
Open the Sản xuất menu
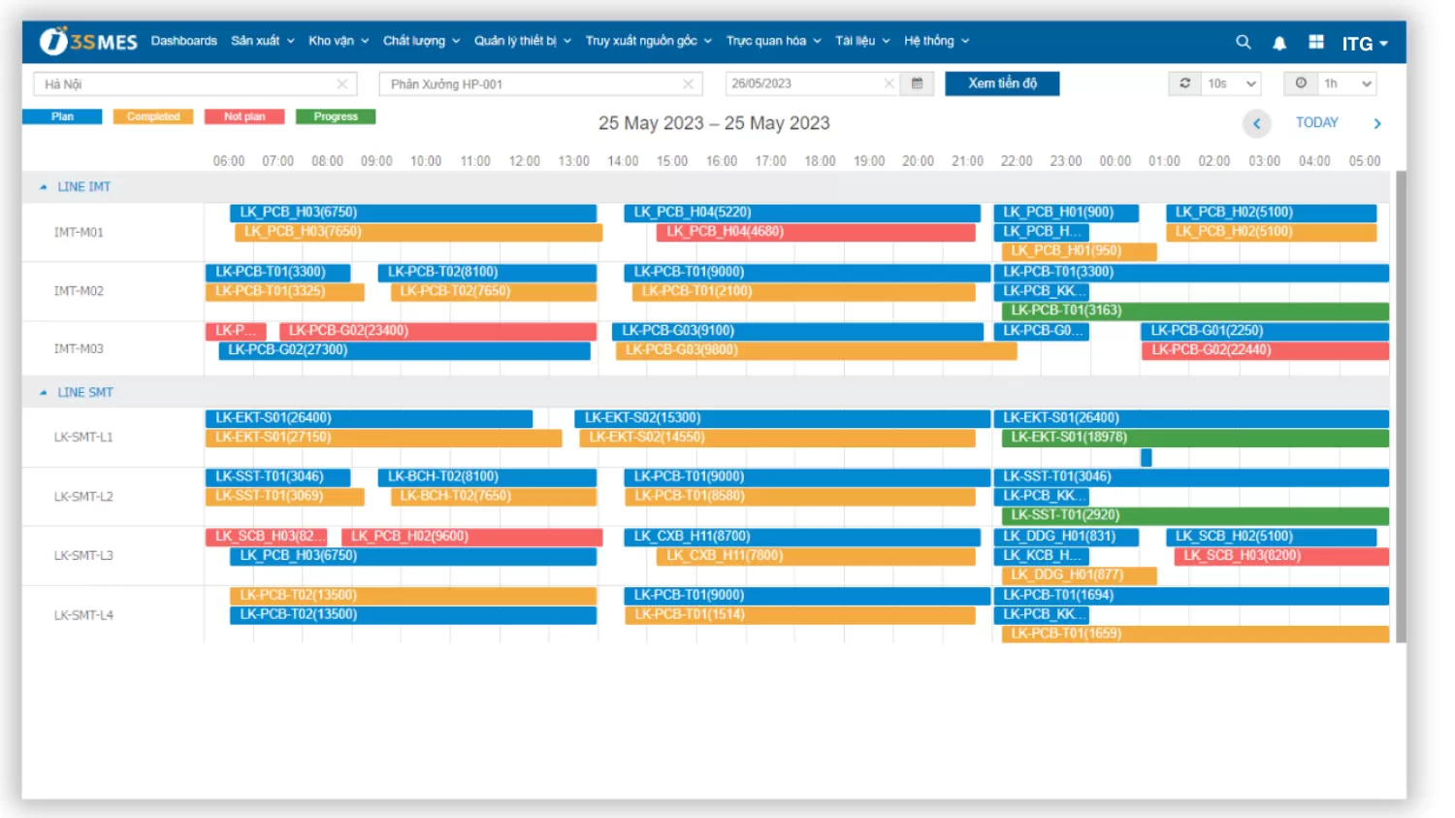(262, 41)
